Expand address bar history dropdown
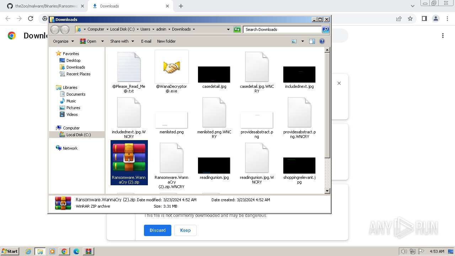Image resolution: width=455 pixels, height=256 pixels. (x=228, y=30)
